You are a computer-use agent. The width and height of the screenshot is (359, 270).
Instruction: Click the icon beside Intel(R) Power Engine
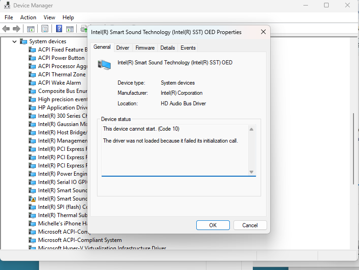click(32, 174)
